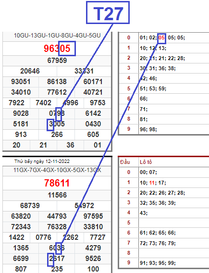This screenshot has height=273, width=209.
Task: Click the number 34010 cell
Action: [21, 92]
